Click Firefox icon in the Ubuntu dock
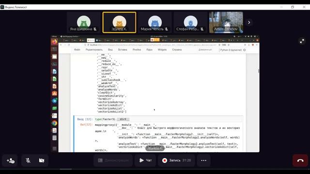The height and width of the screenshot is (174, 310). click(x=54, y=42)
